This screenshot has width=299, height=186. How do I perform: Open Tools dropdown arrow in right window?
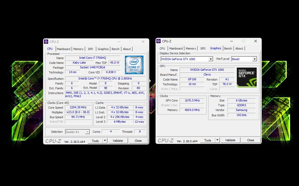(217, 140)
